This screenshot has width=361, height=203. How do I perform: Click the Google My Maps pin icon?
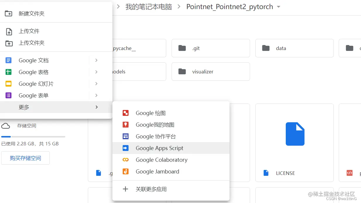click(x=126, y=125)
